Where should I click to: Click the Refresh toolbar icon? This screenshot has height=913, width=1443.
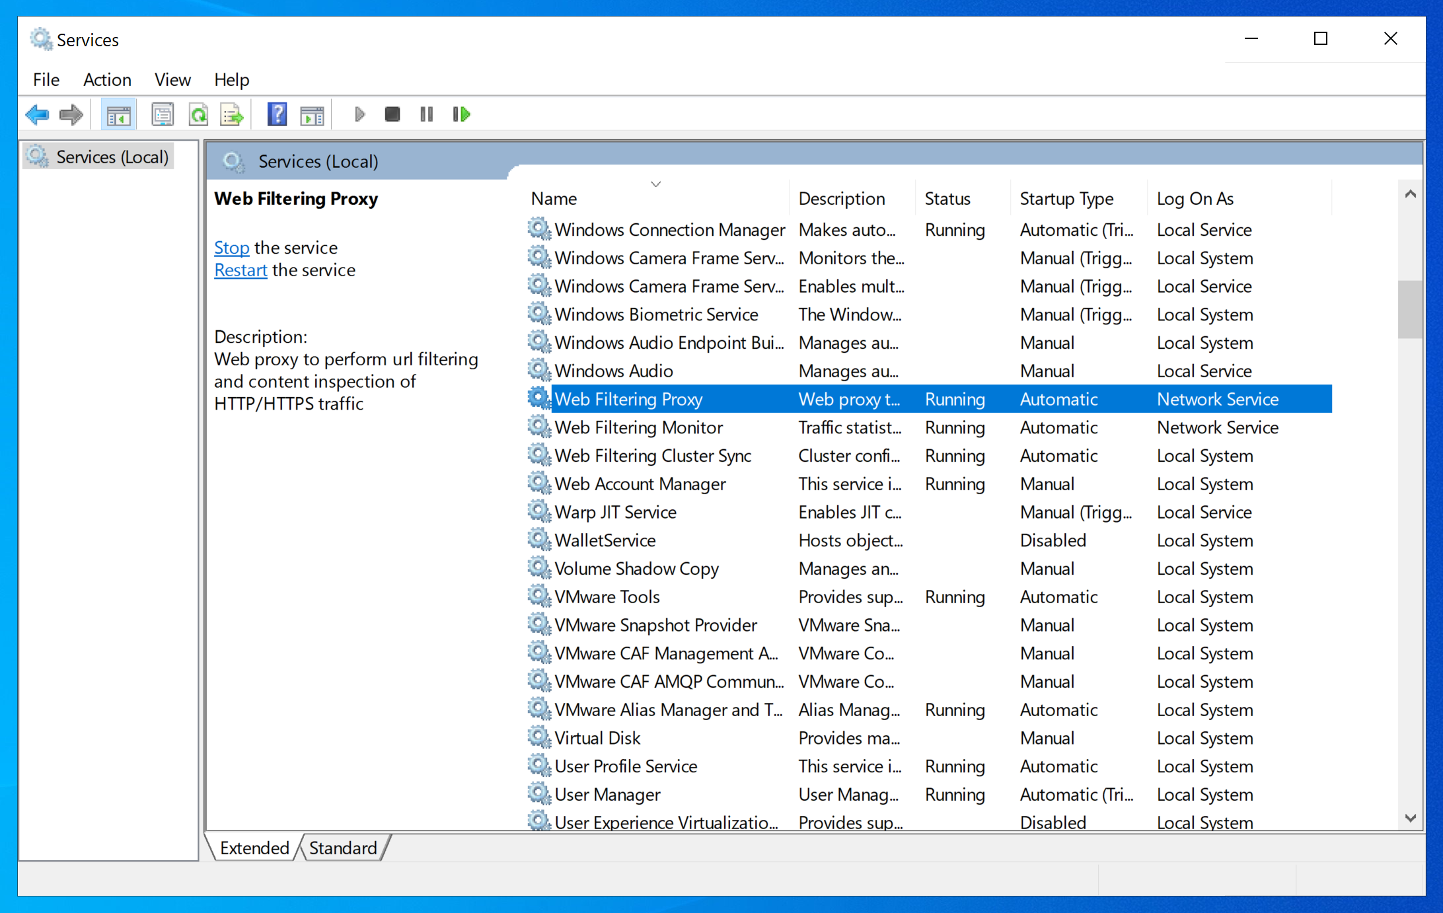pyautogui.click(x=198, y=115)
